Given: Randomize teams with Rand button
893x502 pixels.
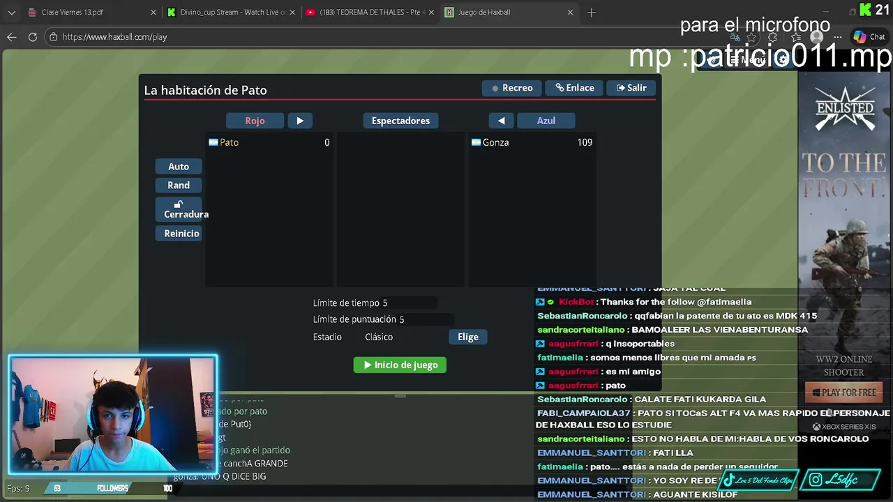Looking at the screenshot, I should point(179,185).
